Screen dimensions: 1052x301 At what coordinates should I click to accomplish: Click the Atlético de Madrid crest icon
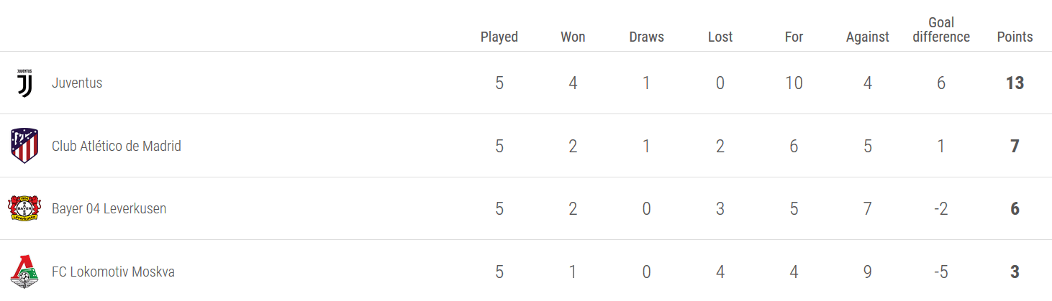[x=24, y=146]
